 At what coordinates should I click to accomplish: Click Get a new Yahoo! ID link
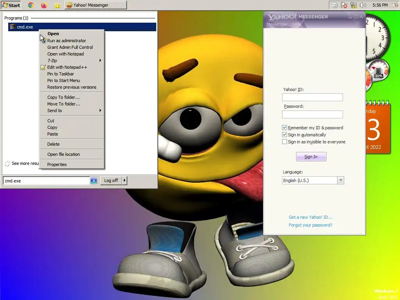coord(311,217)
